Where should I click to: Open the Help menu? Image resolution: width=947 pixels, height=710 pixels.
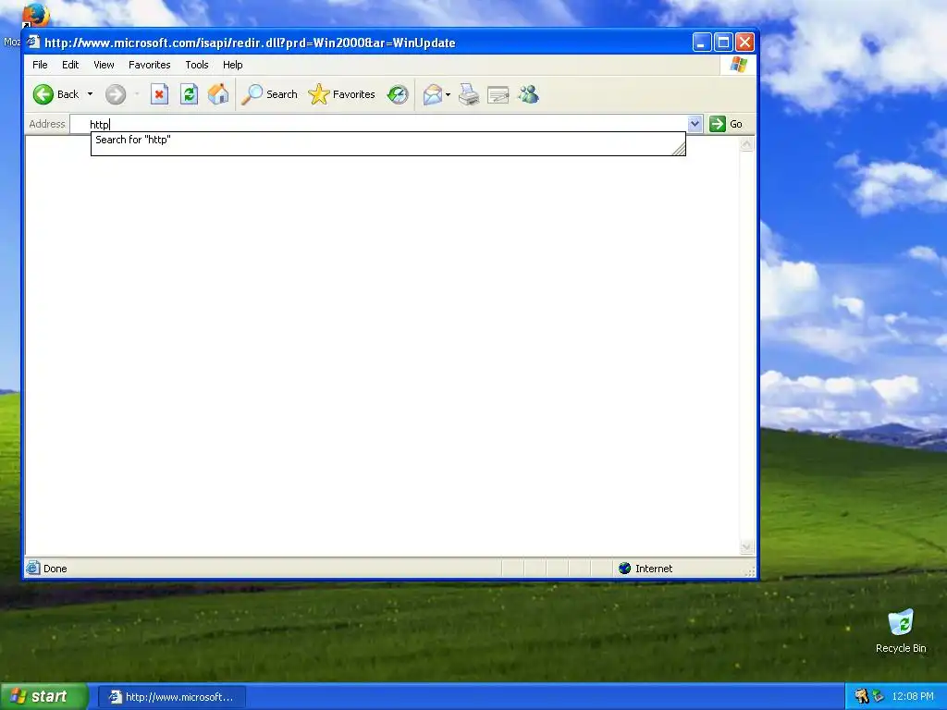232,65
